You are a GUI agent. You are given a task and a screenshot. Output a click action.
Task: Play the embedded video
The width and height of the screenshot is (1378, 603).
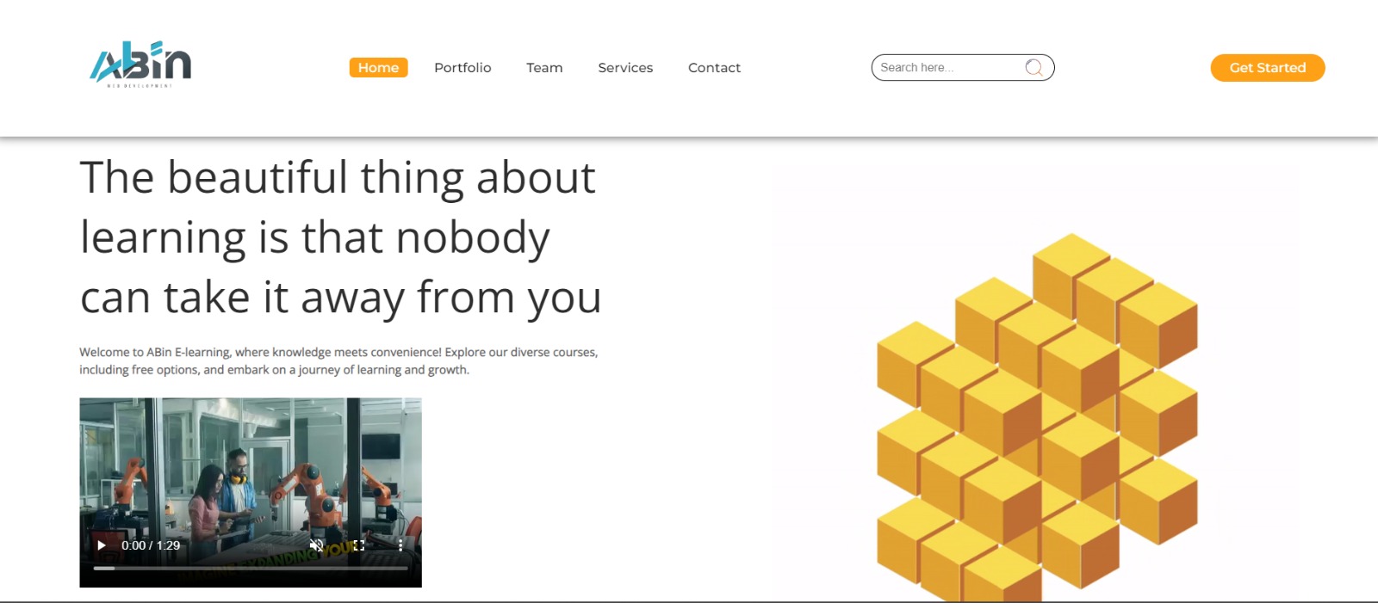point(102,545)
